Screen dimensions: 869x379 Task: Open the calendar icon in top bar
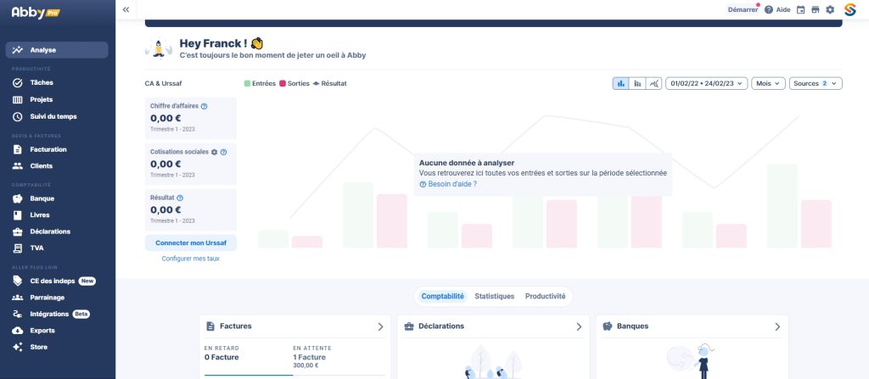pos(801,9)
